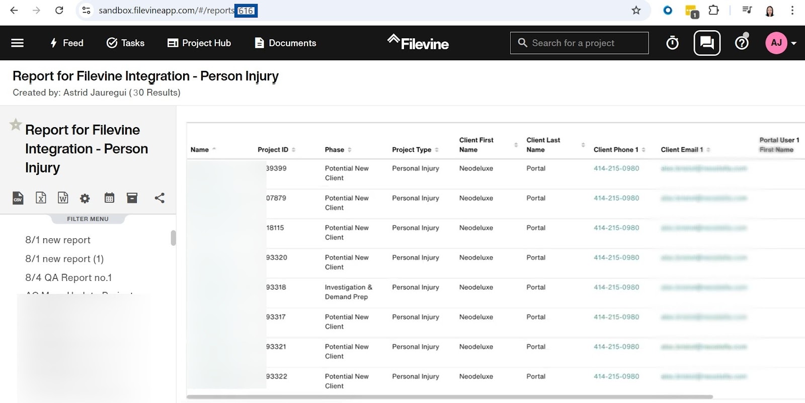The image size is (805, 403).
Task: Expand the account dropdown arrow
Action: [x=794, y=44]
